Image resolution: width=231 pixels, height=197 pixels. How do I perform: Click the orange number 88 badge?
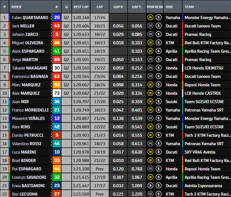[57, 43]
